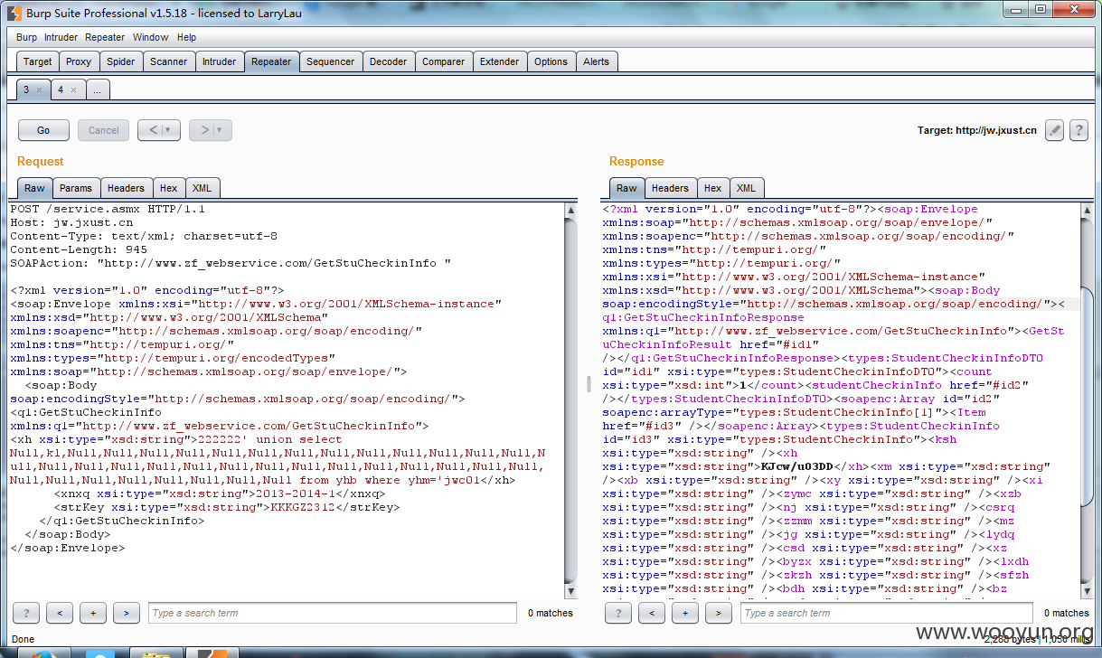Screen dimensions: 1102x658
Task: Select Request Raw view tab
Action: [34, 188]
